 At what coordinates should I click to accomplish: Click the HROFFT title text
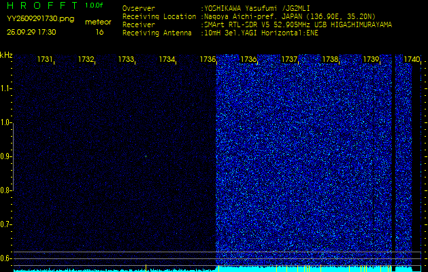pyautogui.click(x=42, y=5)
